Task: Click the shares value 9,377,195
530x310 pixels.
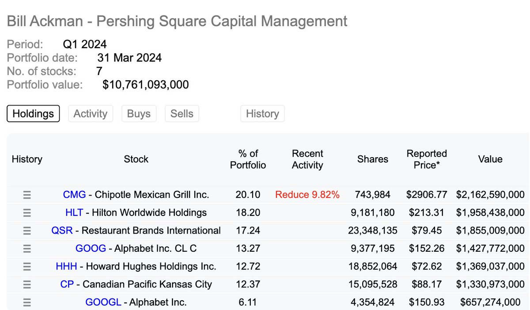Action: 373,249
